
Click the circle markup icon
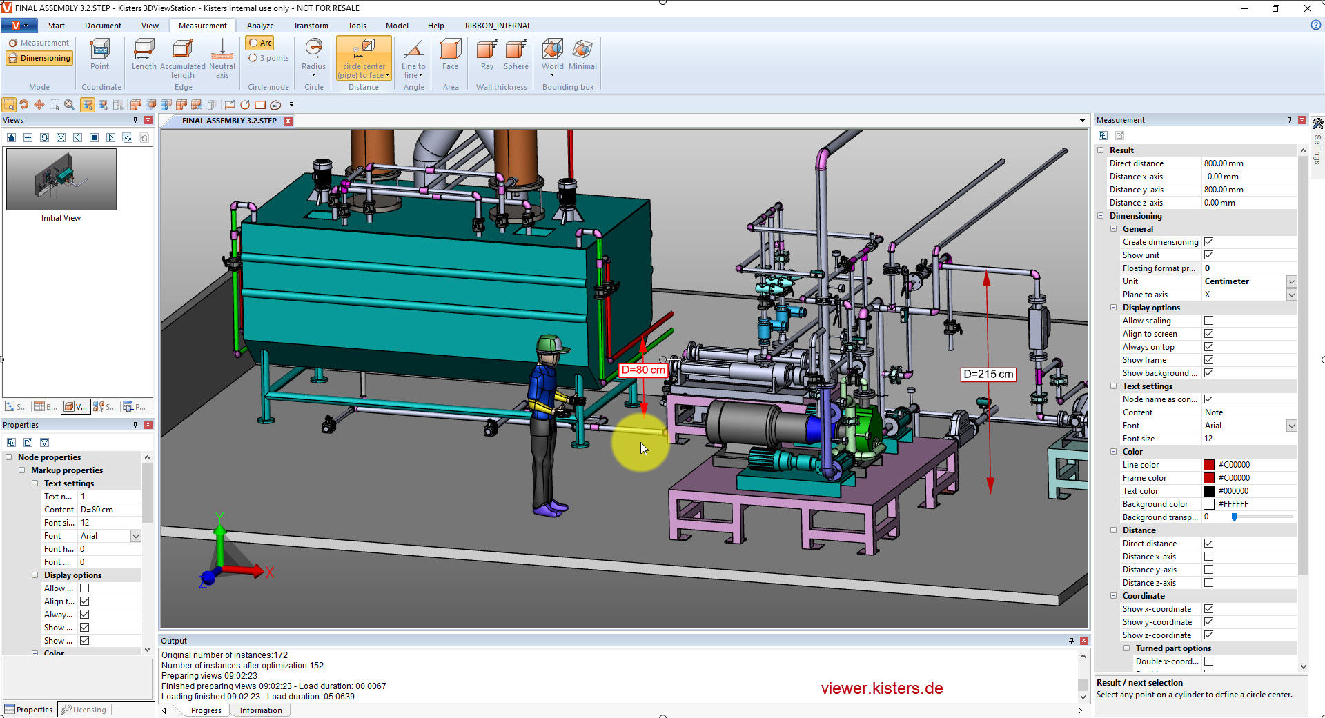click(x=245, y=105)
